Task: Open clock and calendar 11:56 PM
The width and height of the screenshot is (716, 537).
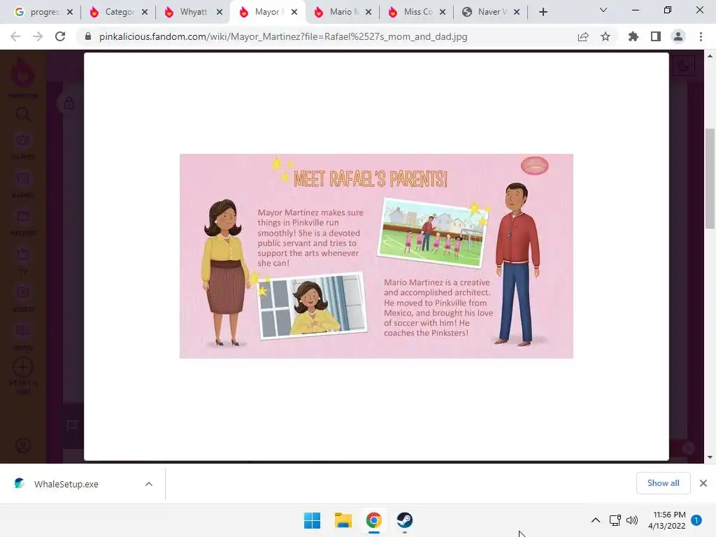Action: 666,520
